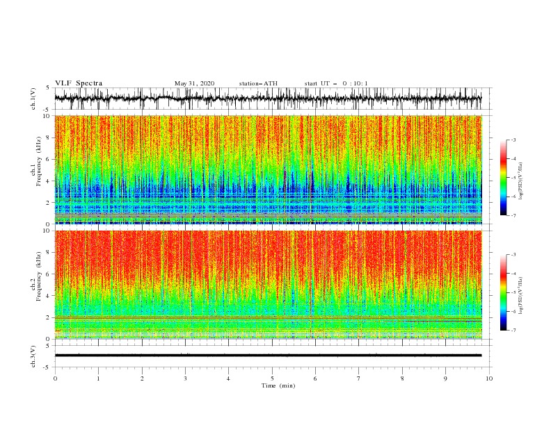This screenshot has height=425, width=551.
Task: Click the "-5" label on ch.1 color scale
Action: pyautogui.click(x=513, y=178)
